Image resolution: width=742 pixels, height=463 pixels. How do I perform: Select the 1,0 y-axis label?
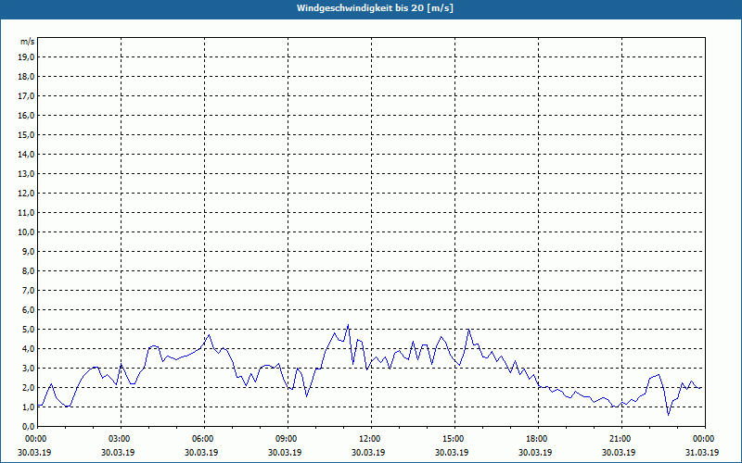(x=29, y=407)
